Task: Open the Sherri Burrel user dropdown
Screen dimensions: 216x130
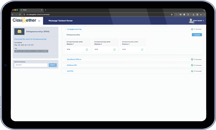Action: pyautogui.click(x=198, y=21)
